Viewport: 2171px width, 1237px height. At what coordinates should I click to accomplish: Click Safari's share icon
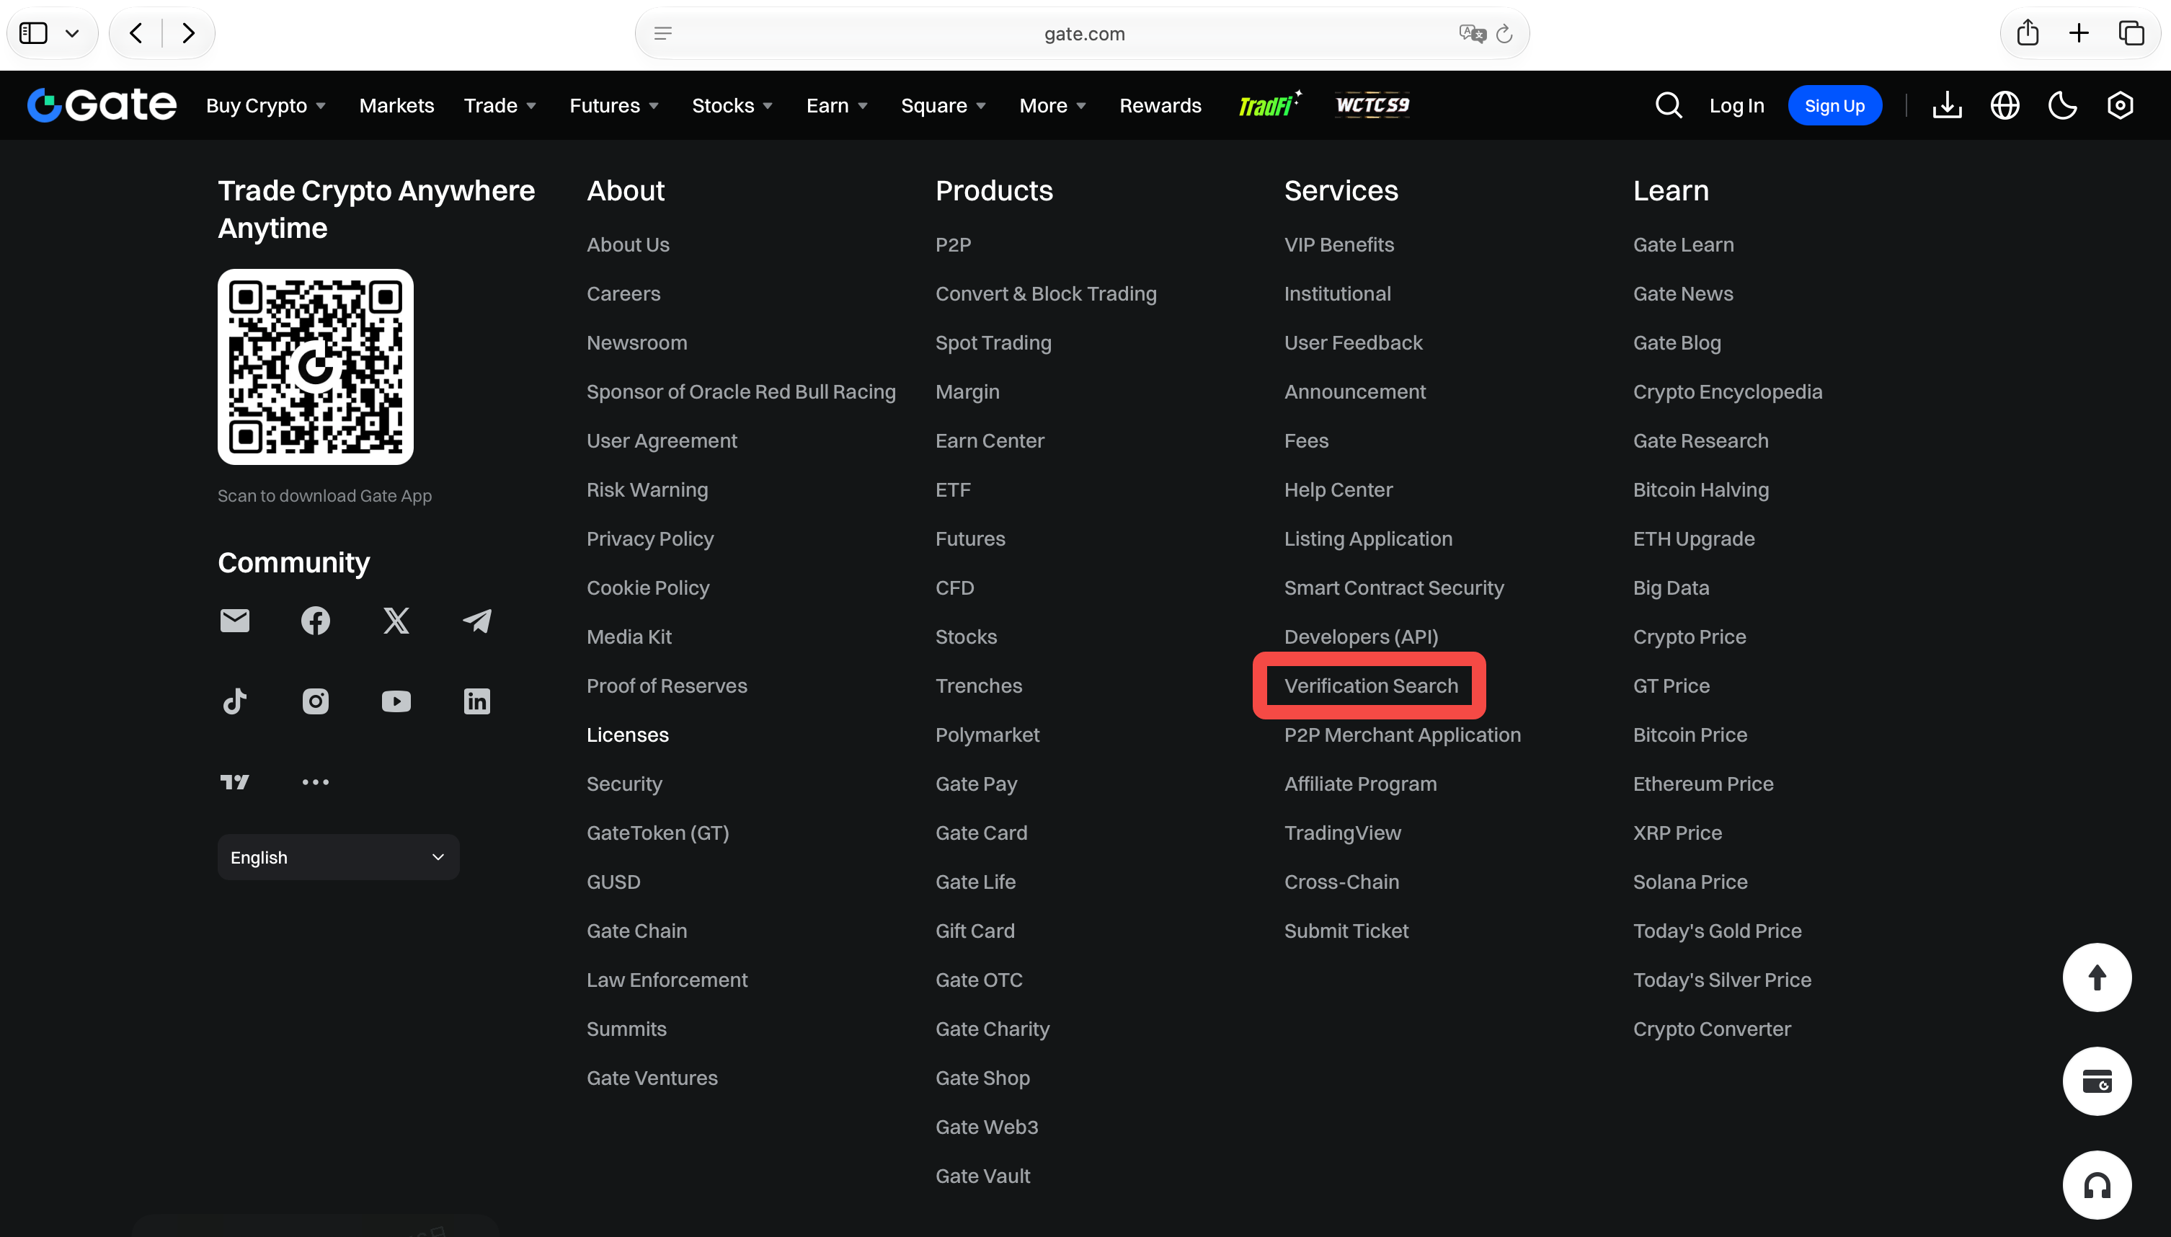(x=2028, y=33)
